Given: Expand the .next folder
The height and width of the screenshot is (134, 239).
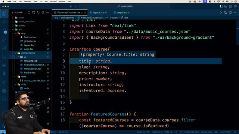Looking at the screenshot, I should click(13, 17).
